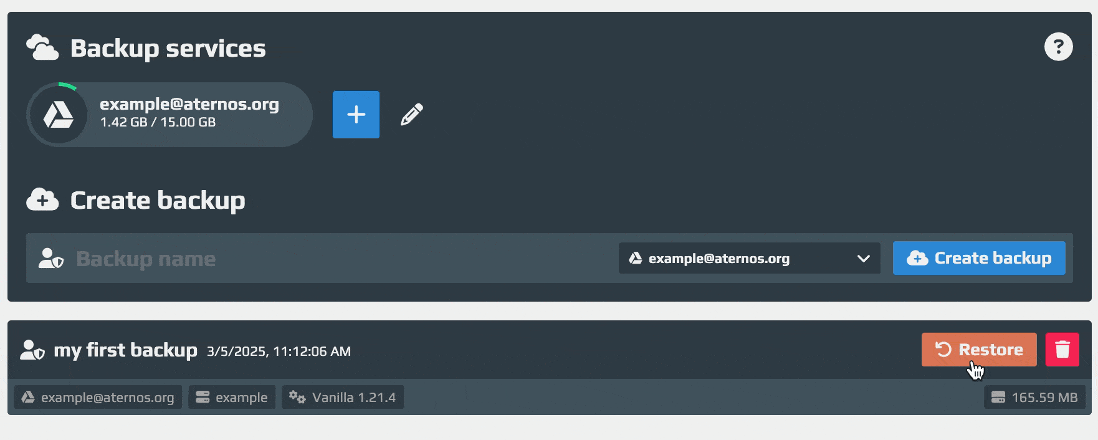Click the dropdown chevron arrow
Image resolution: width=1098 pixels, height=440 pixels.
pos(863,259)
